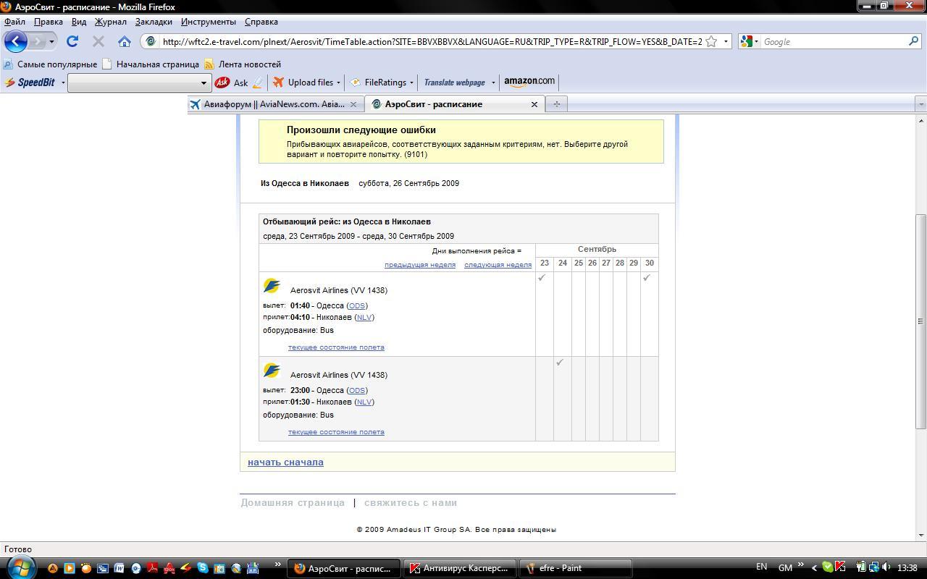The height and width of the screenshot is (579, 927).
Task: Reload the page with the Refresh icon
Action: pyautogui.click(x=72, y=41)
